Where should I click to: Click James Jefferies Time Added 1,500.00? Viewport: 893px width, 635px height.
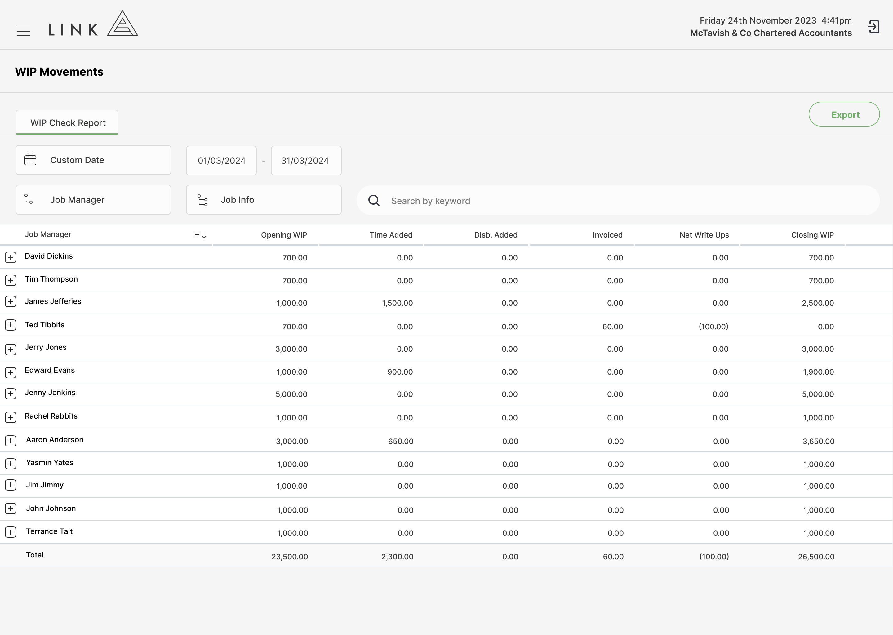[397, 303]
